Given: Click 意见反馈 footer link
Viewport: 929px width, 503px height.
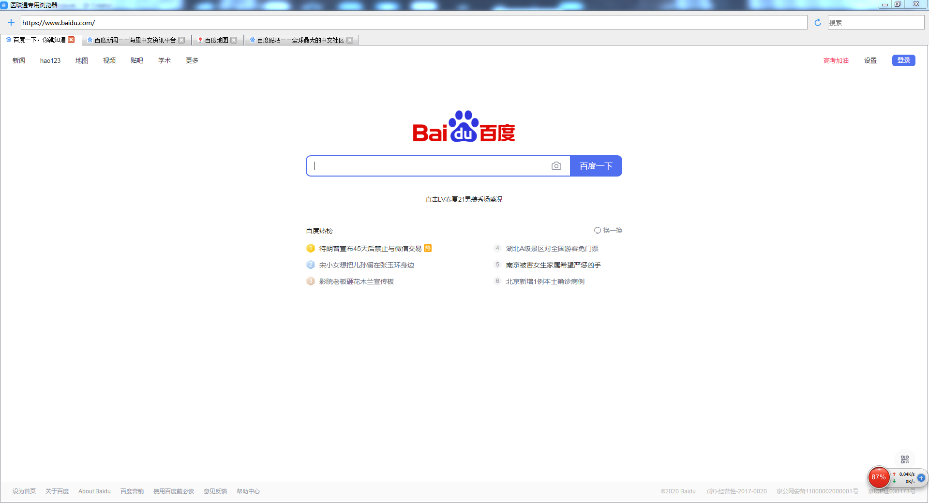Looking at the screenshot, I should [x=215, y=491].
